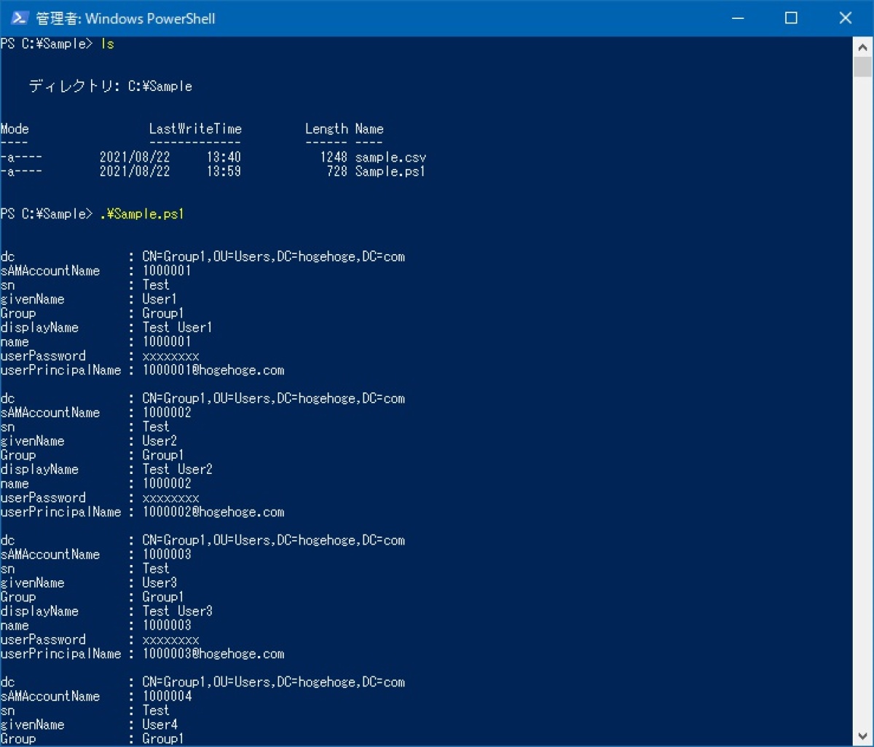Click the 1000001@hogehoge.com email address
This screenshot has width=874, height=747.
coord(213,370)
